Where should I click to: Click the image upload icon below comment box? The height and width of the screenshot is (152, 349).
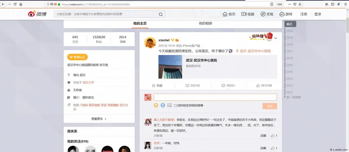coord(170,105)
